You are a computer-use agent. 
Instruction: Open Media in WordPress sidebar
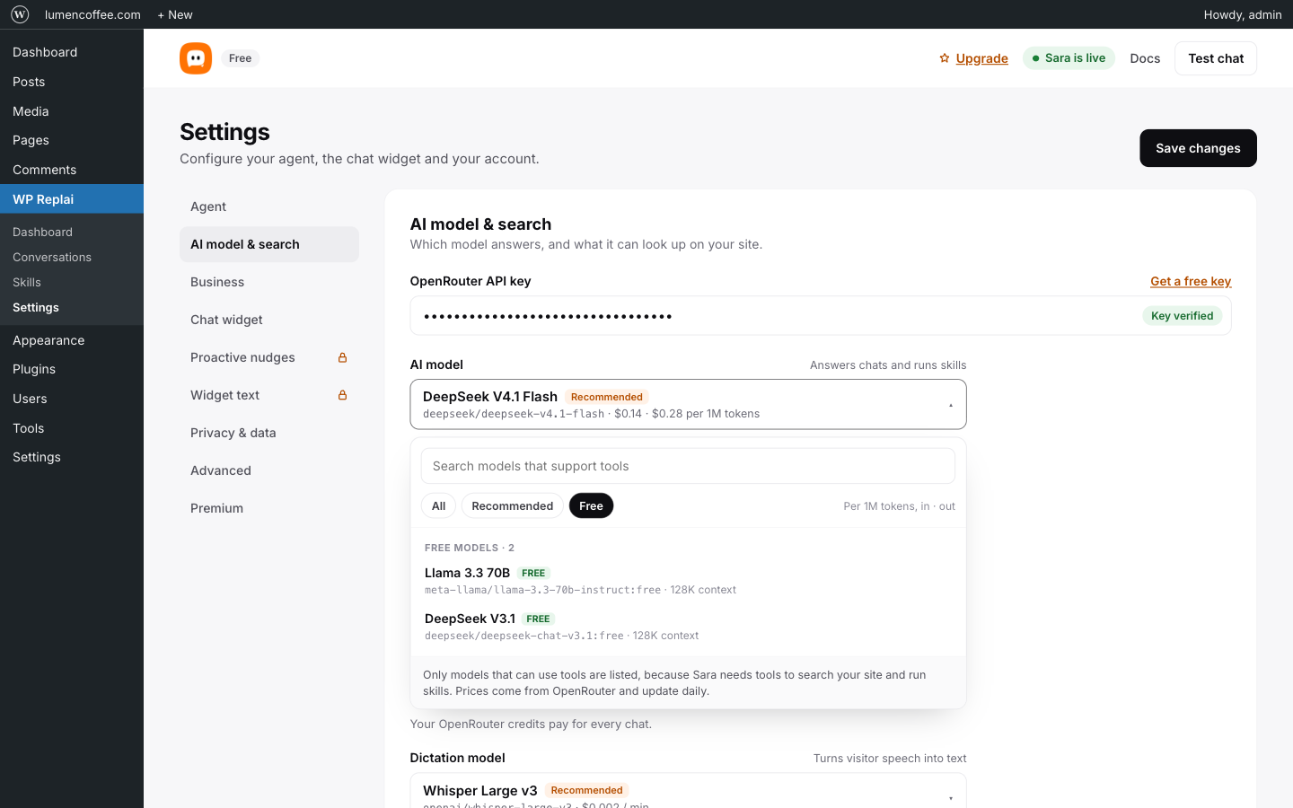72,111
